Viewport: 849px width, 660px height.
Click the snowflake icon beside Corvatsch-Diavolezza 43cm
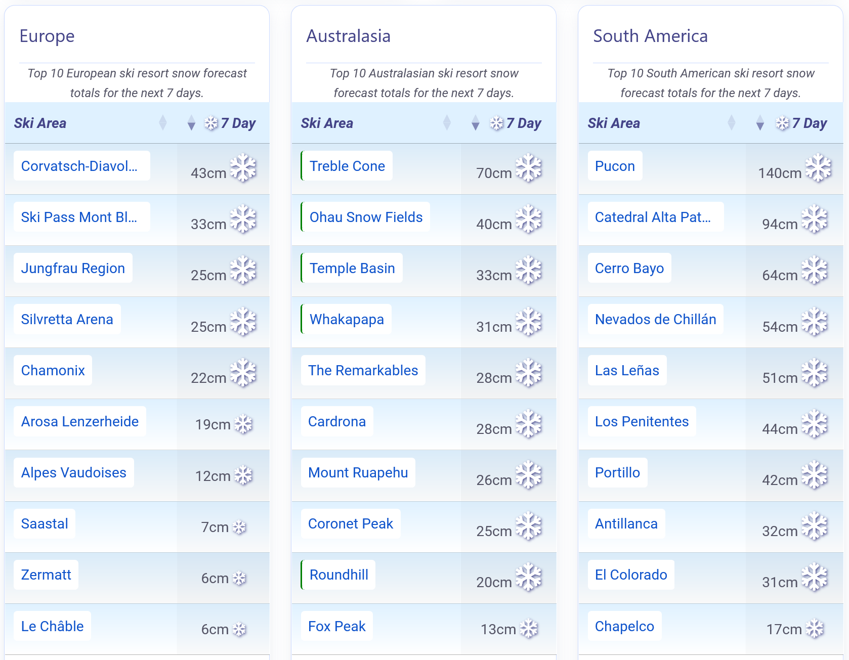pos(243,168)
